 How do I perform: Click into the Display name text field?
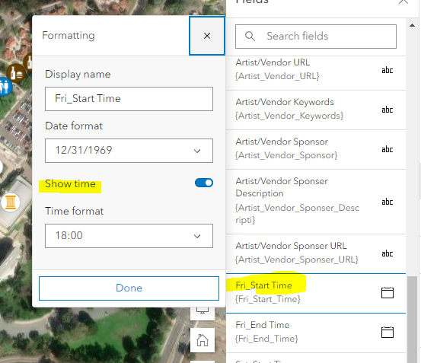pos(129,99)
